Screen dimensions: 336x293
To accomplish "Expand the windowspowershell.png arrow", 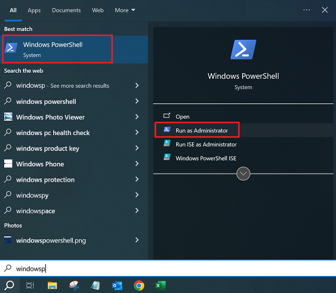I will tap(137, 240).
